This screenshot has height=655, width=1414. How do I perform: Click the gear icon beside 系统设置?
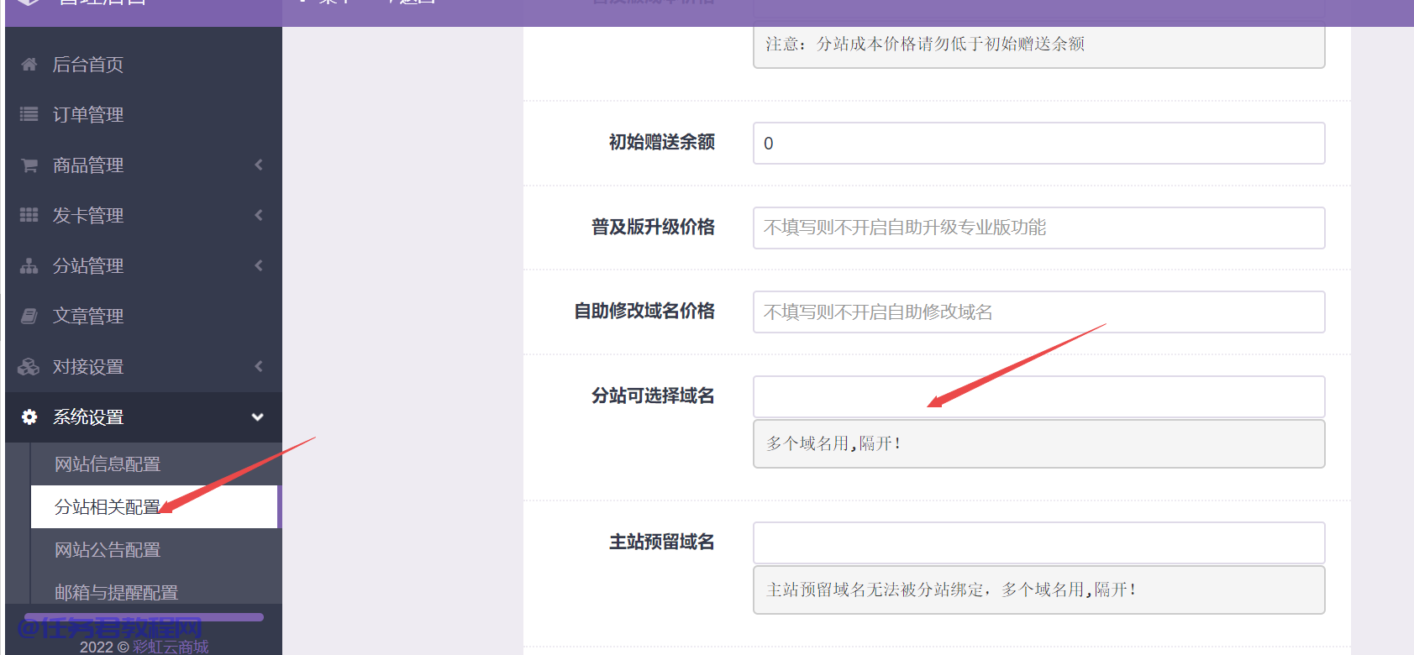click(29, 417)
